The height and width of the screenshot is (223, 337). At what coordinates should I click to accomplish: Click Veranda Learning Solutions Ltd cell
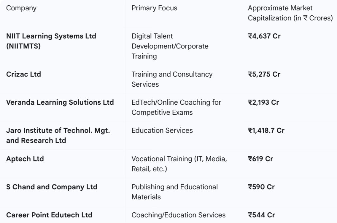click(60, 102)
